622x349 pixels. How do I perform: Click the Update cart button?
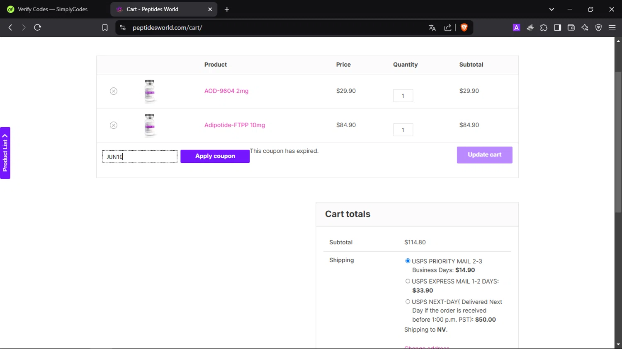[484, 155]
